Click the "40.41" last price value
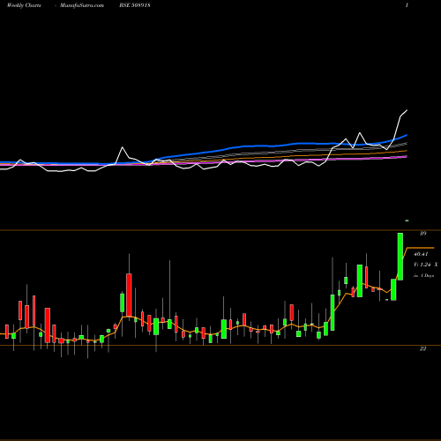 coord(421,254)
